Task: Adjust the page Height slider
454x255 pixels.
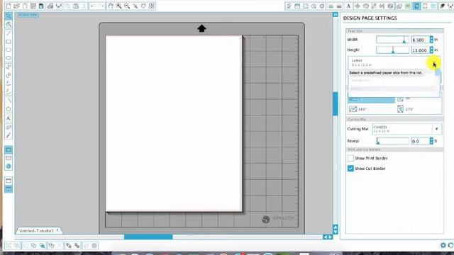Action: point(392,50)
